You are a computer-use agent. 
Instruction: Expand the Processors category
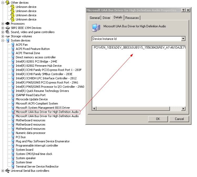[3, 24]
